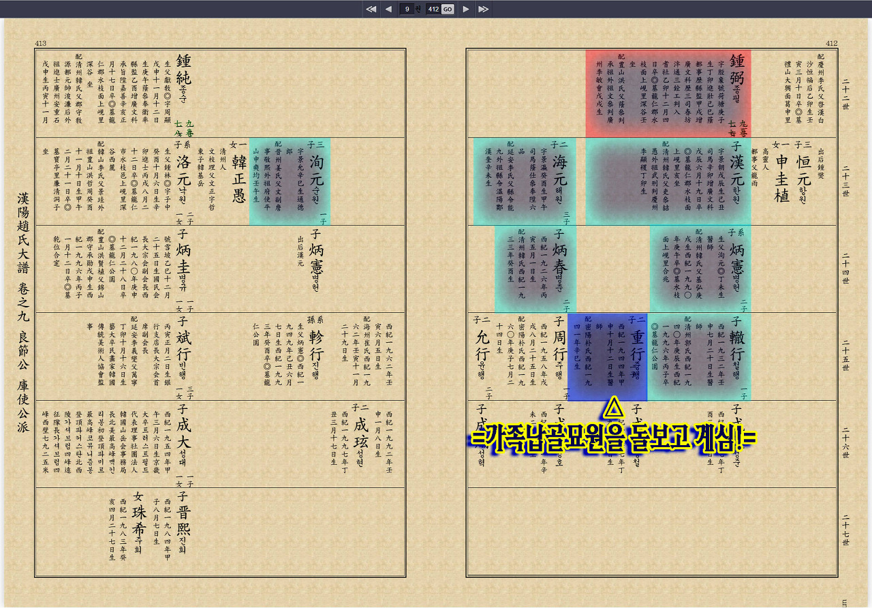Viewport: 872px width, 608px height.
Task: Click the name 洛元 entry
Action: (x=184, y=170)
